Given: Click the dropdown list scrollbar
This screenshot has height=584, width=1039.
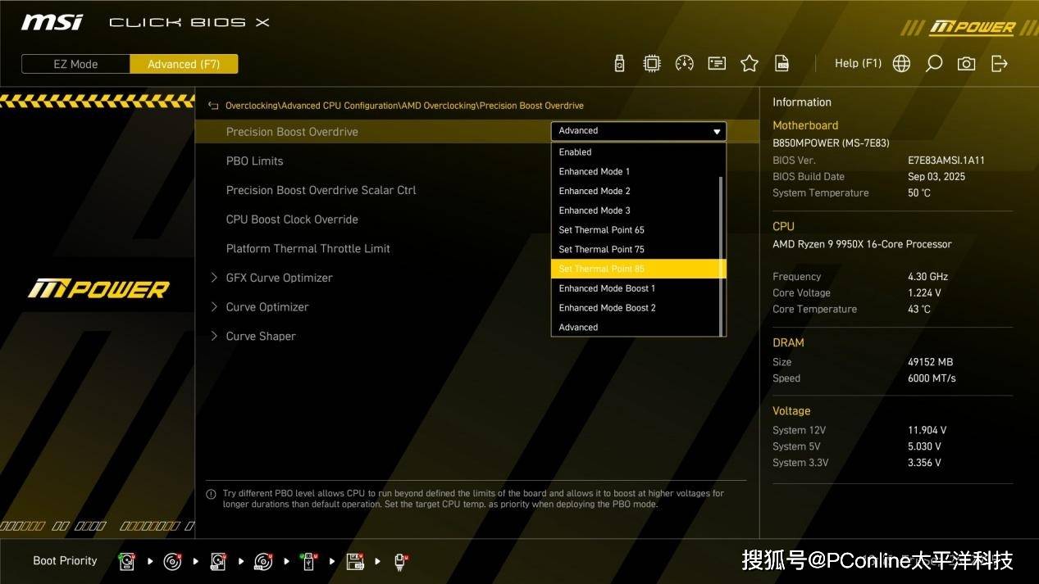Looking at the screenshot, I should coord(721,254).
